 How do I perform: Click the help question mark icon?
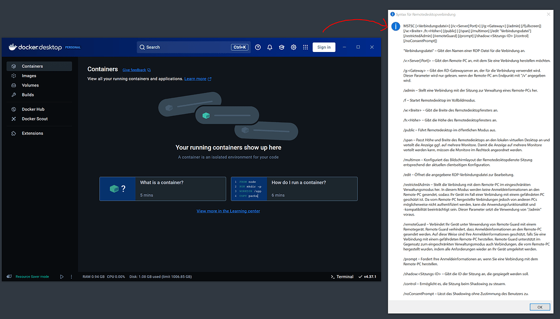(x=258, y=47)
